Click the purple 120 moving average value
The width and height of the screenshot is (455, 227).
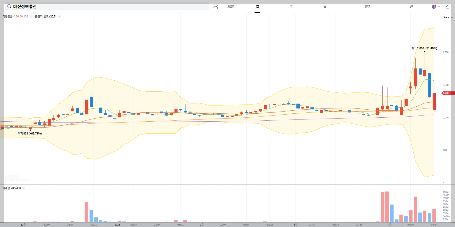click(x=26, y=16)
